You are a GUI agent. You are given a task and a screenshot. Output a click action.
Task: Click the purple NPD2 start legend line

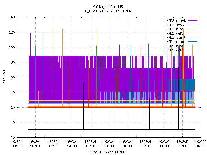(192, 21)
